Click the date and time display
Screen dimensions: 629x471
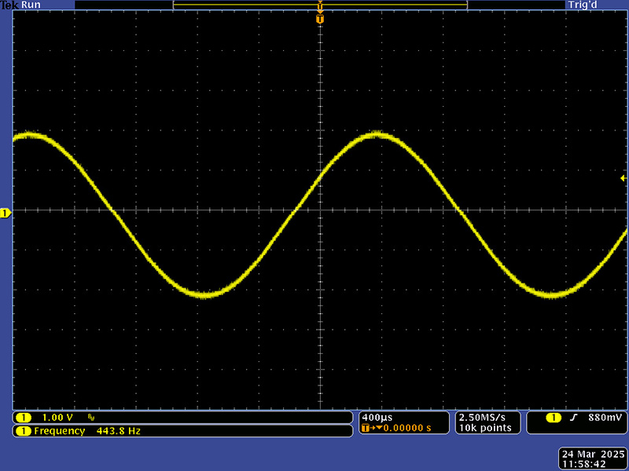click(x=591, y=459)
